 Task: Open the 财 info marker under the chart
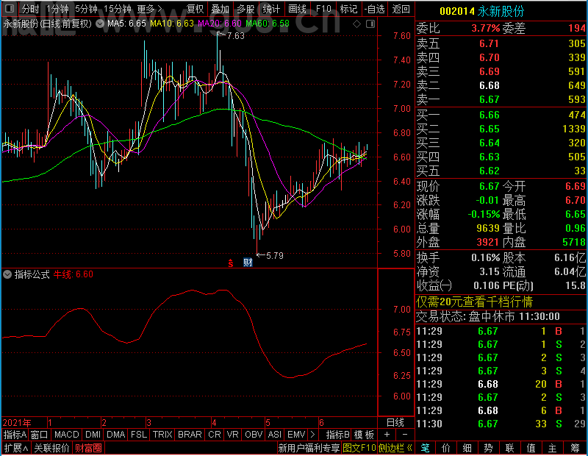(248, 263)
